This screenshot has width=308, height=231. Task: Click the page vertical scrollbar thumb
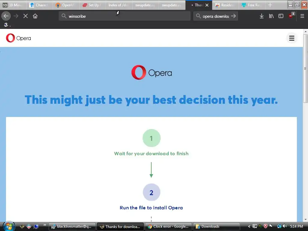305,68
